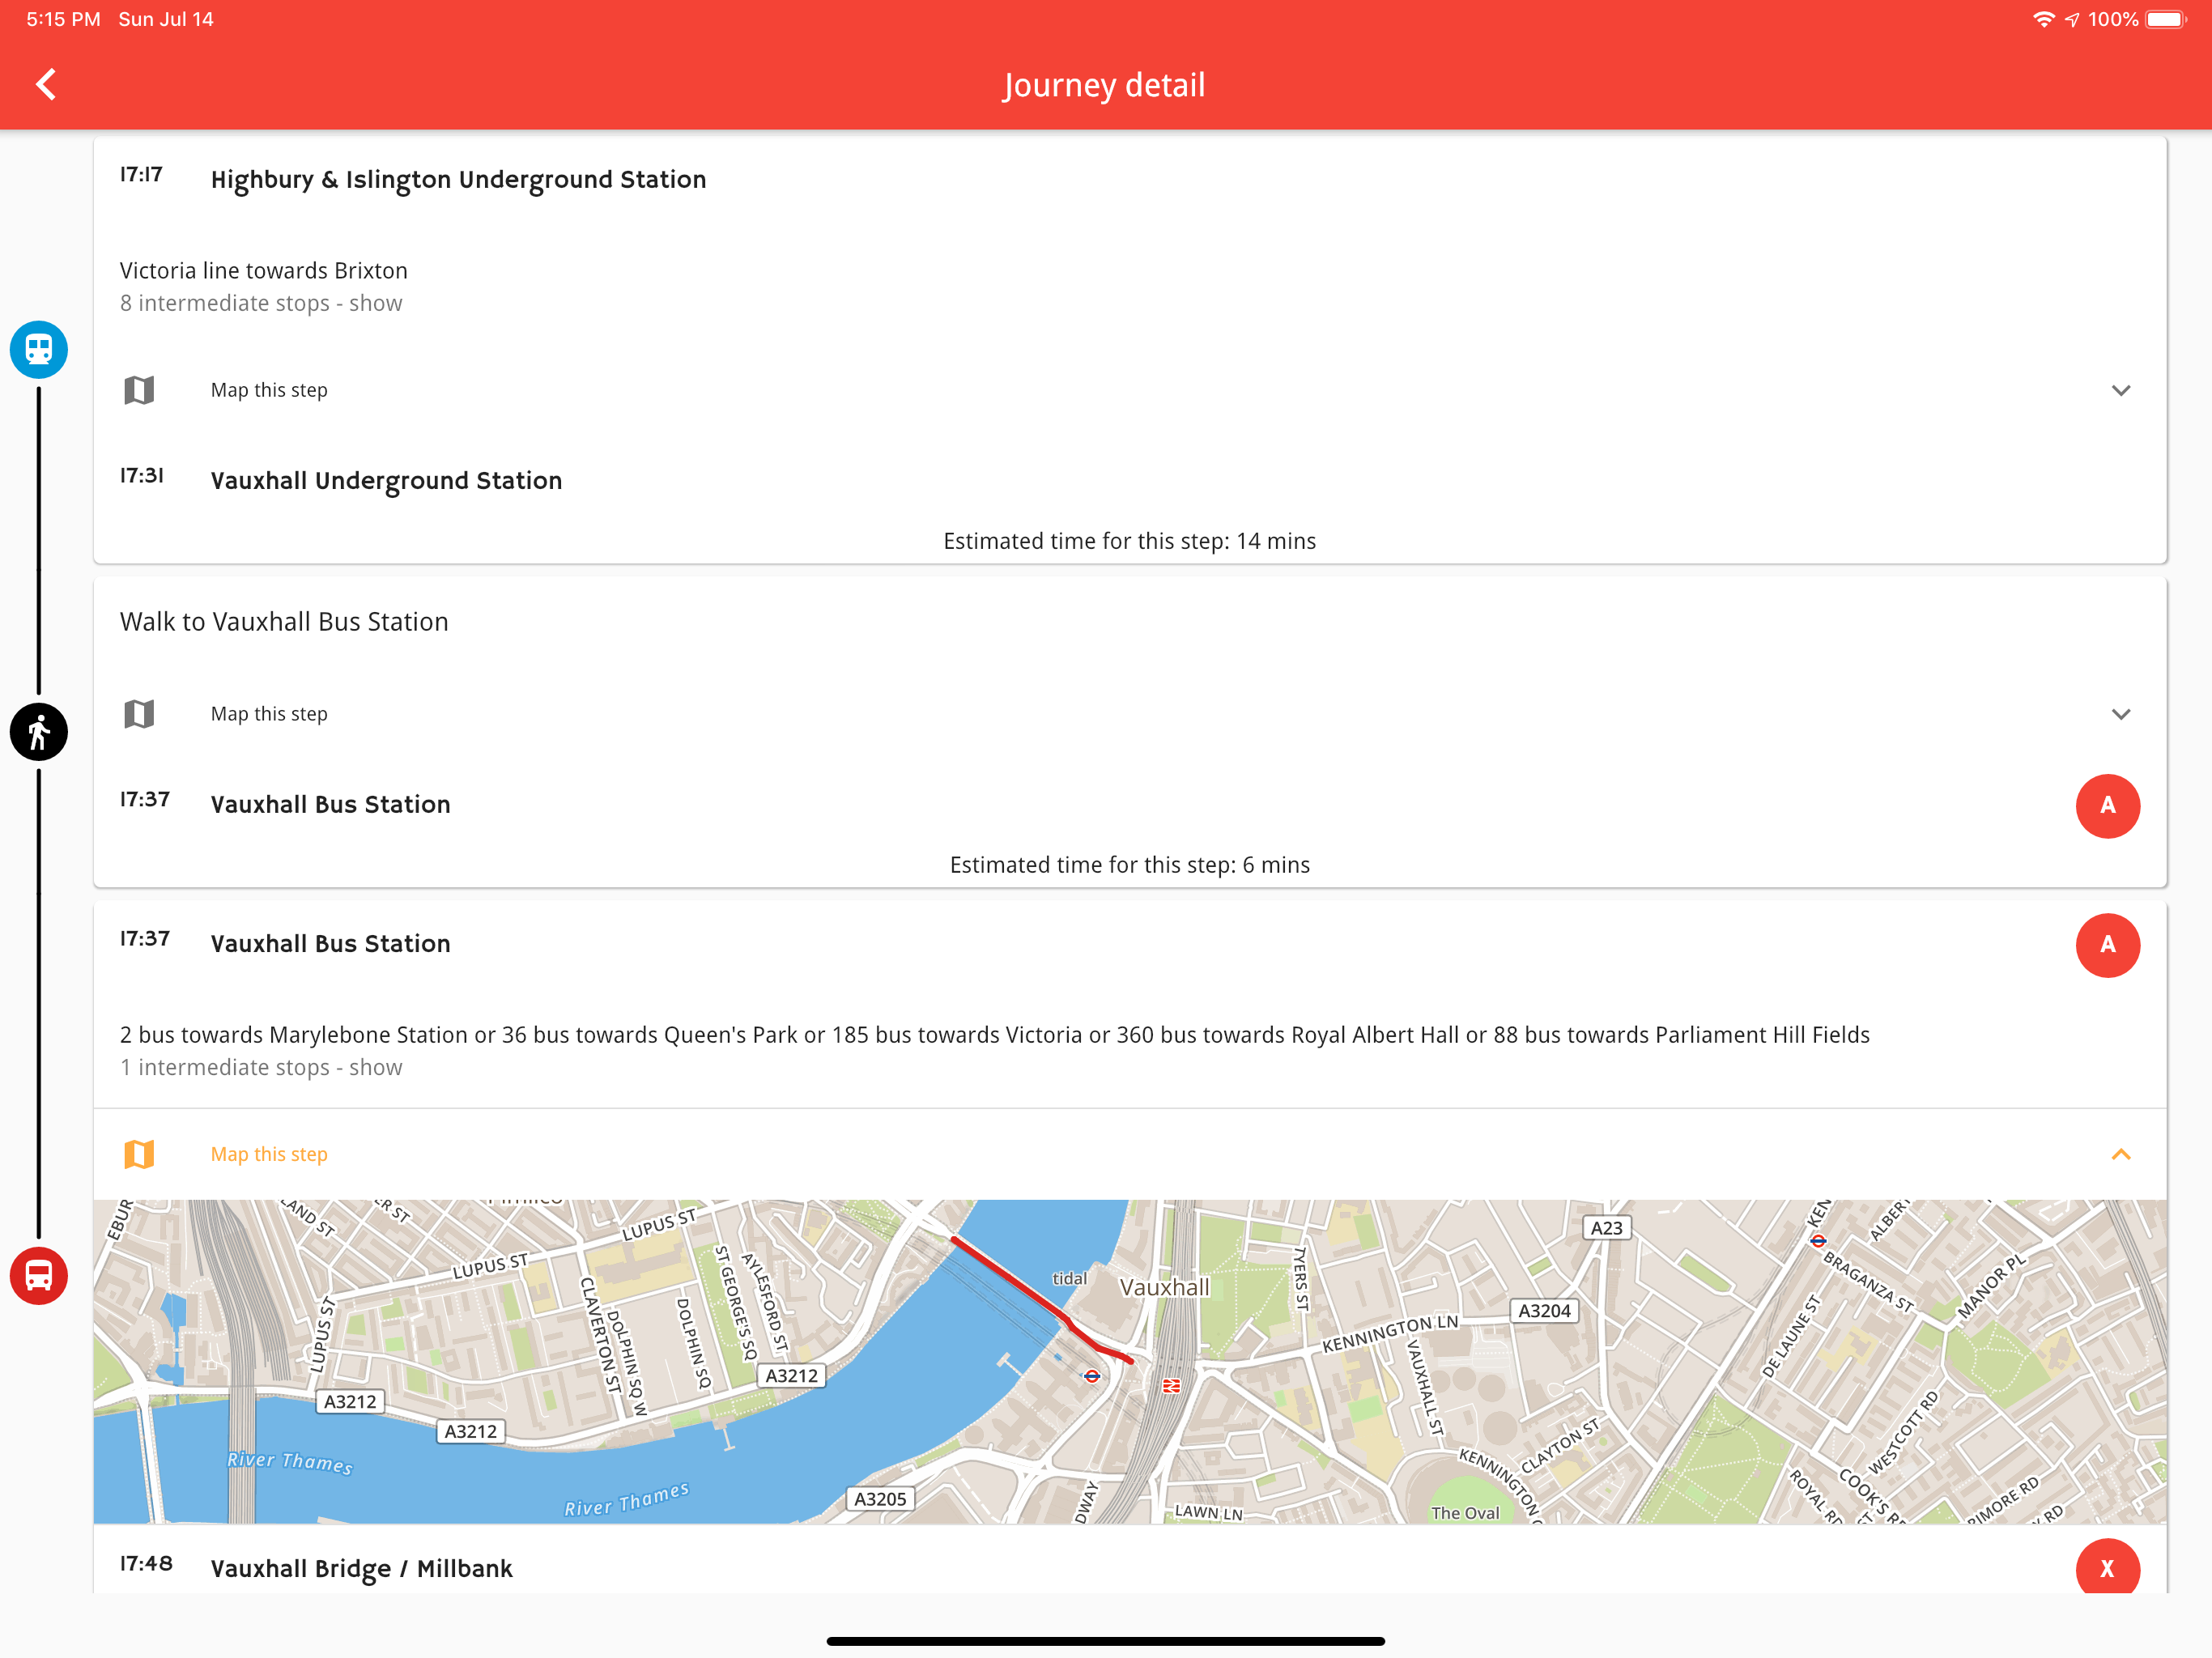This screenshot has width=2212, height=1658.
Task: Collapse the bus step map chevron
Action: (x=2120, y=1154)
